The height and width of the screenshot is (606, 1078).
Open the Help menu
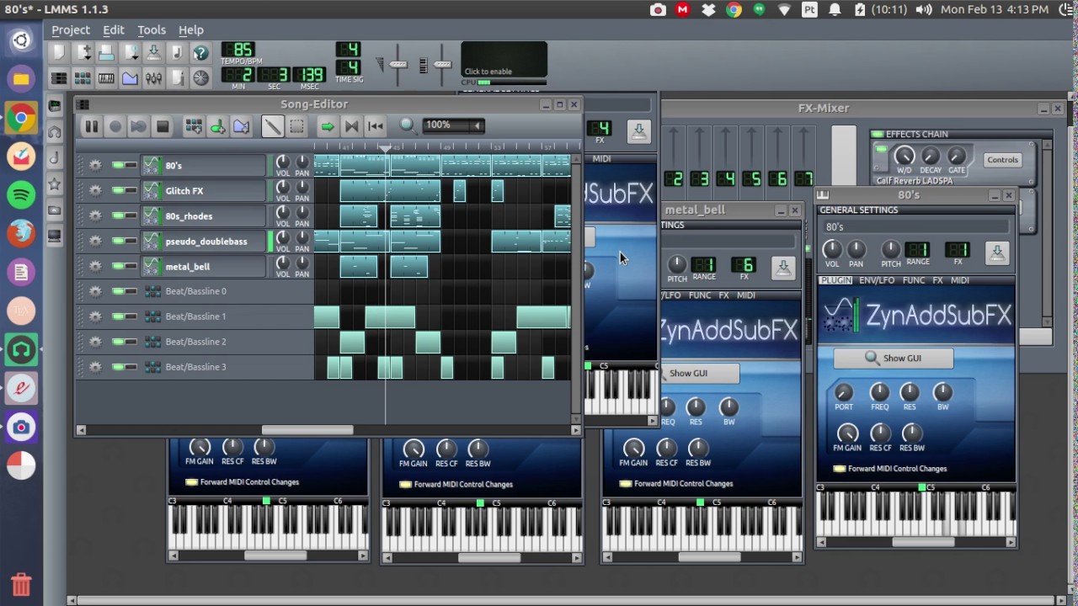tap(191, 29)
